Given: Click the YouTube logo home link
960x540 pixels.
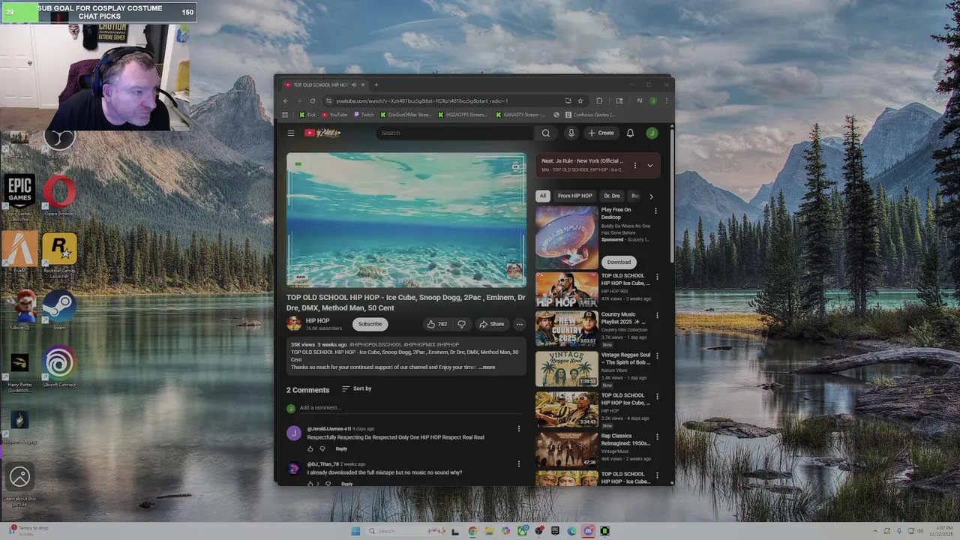Looking at the screenshot, I should pyautogui.click(x=322, y=133).
